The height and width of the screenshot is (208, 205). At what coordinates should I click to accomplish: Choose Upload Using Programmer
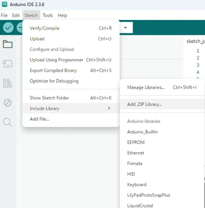(71, 60)
